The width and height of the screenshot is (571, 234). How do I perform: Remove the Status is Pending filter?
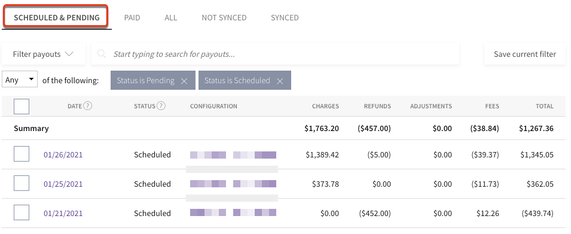184,81
